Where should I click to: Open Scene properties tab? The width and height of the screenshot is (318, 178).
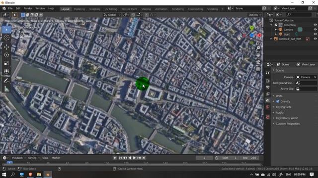click(268, 100)
